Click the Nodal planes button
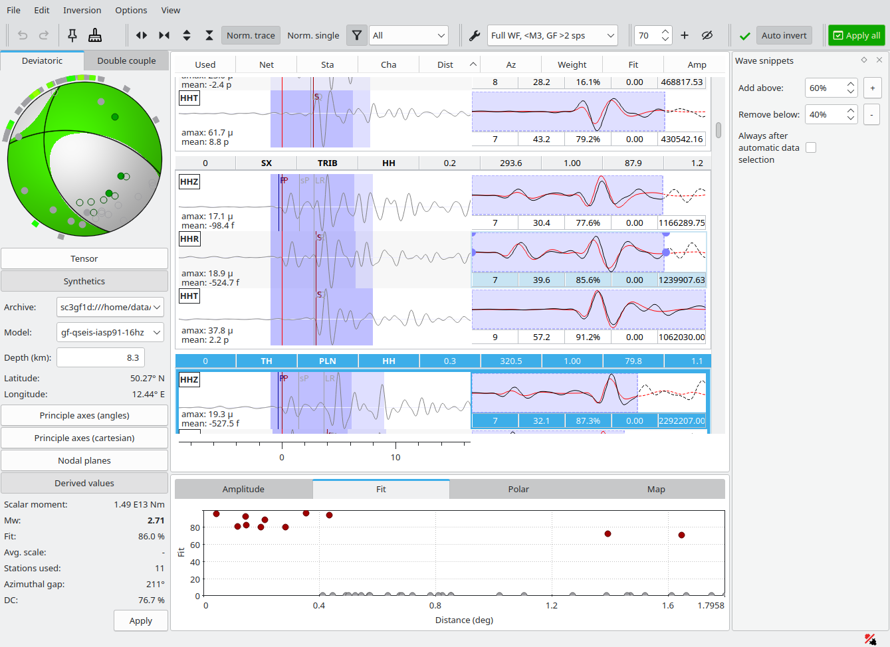890x647 pixels. tap(84, 460)
